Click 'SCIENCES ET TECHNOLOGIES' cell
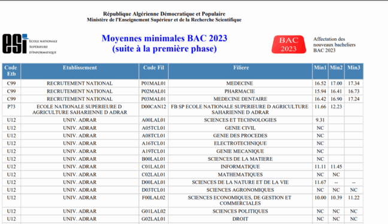This screenshot has height=224, width=388. (240, 120)
